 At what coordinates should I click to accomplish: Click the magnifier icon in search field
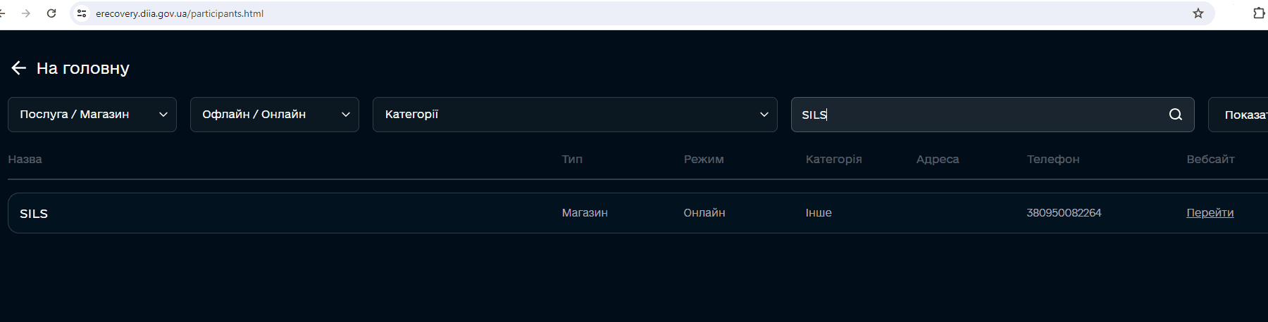[x=1175, y=115]
